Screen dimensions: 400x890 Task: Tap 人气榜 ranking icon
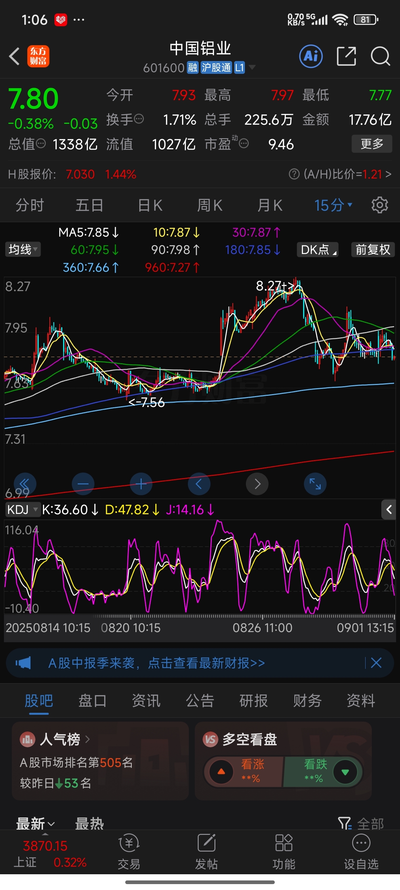28,740
